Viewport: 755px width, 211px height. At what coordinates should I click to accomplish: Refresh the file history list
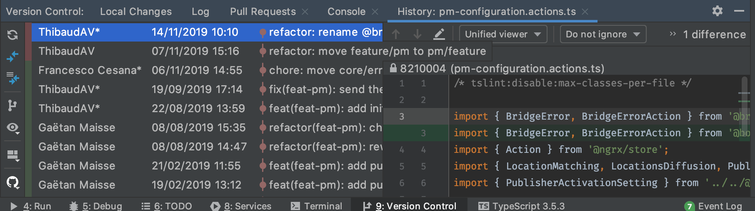click(x=12, y=35)
